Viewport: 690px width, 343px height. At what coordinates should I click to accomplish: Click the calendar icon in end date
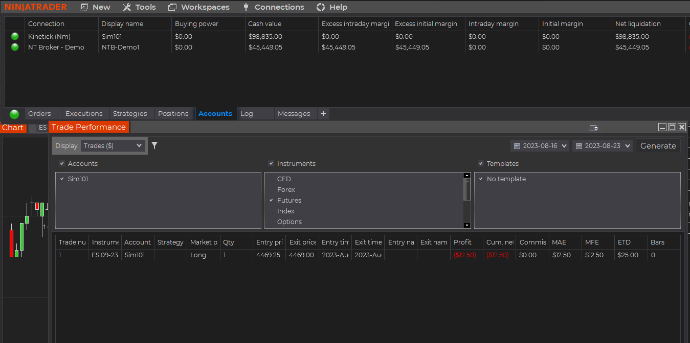click(579, 146)
